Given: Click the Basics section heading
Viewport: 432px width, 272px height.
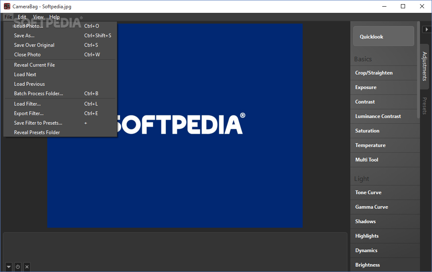Looking at the screenshot, I should [x=363, y=59].
